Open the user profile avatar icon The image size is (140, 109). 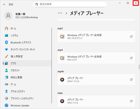tap(8, 16)
